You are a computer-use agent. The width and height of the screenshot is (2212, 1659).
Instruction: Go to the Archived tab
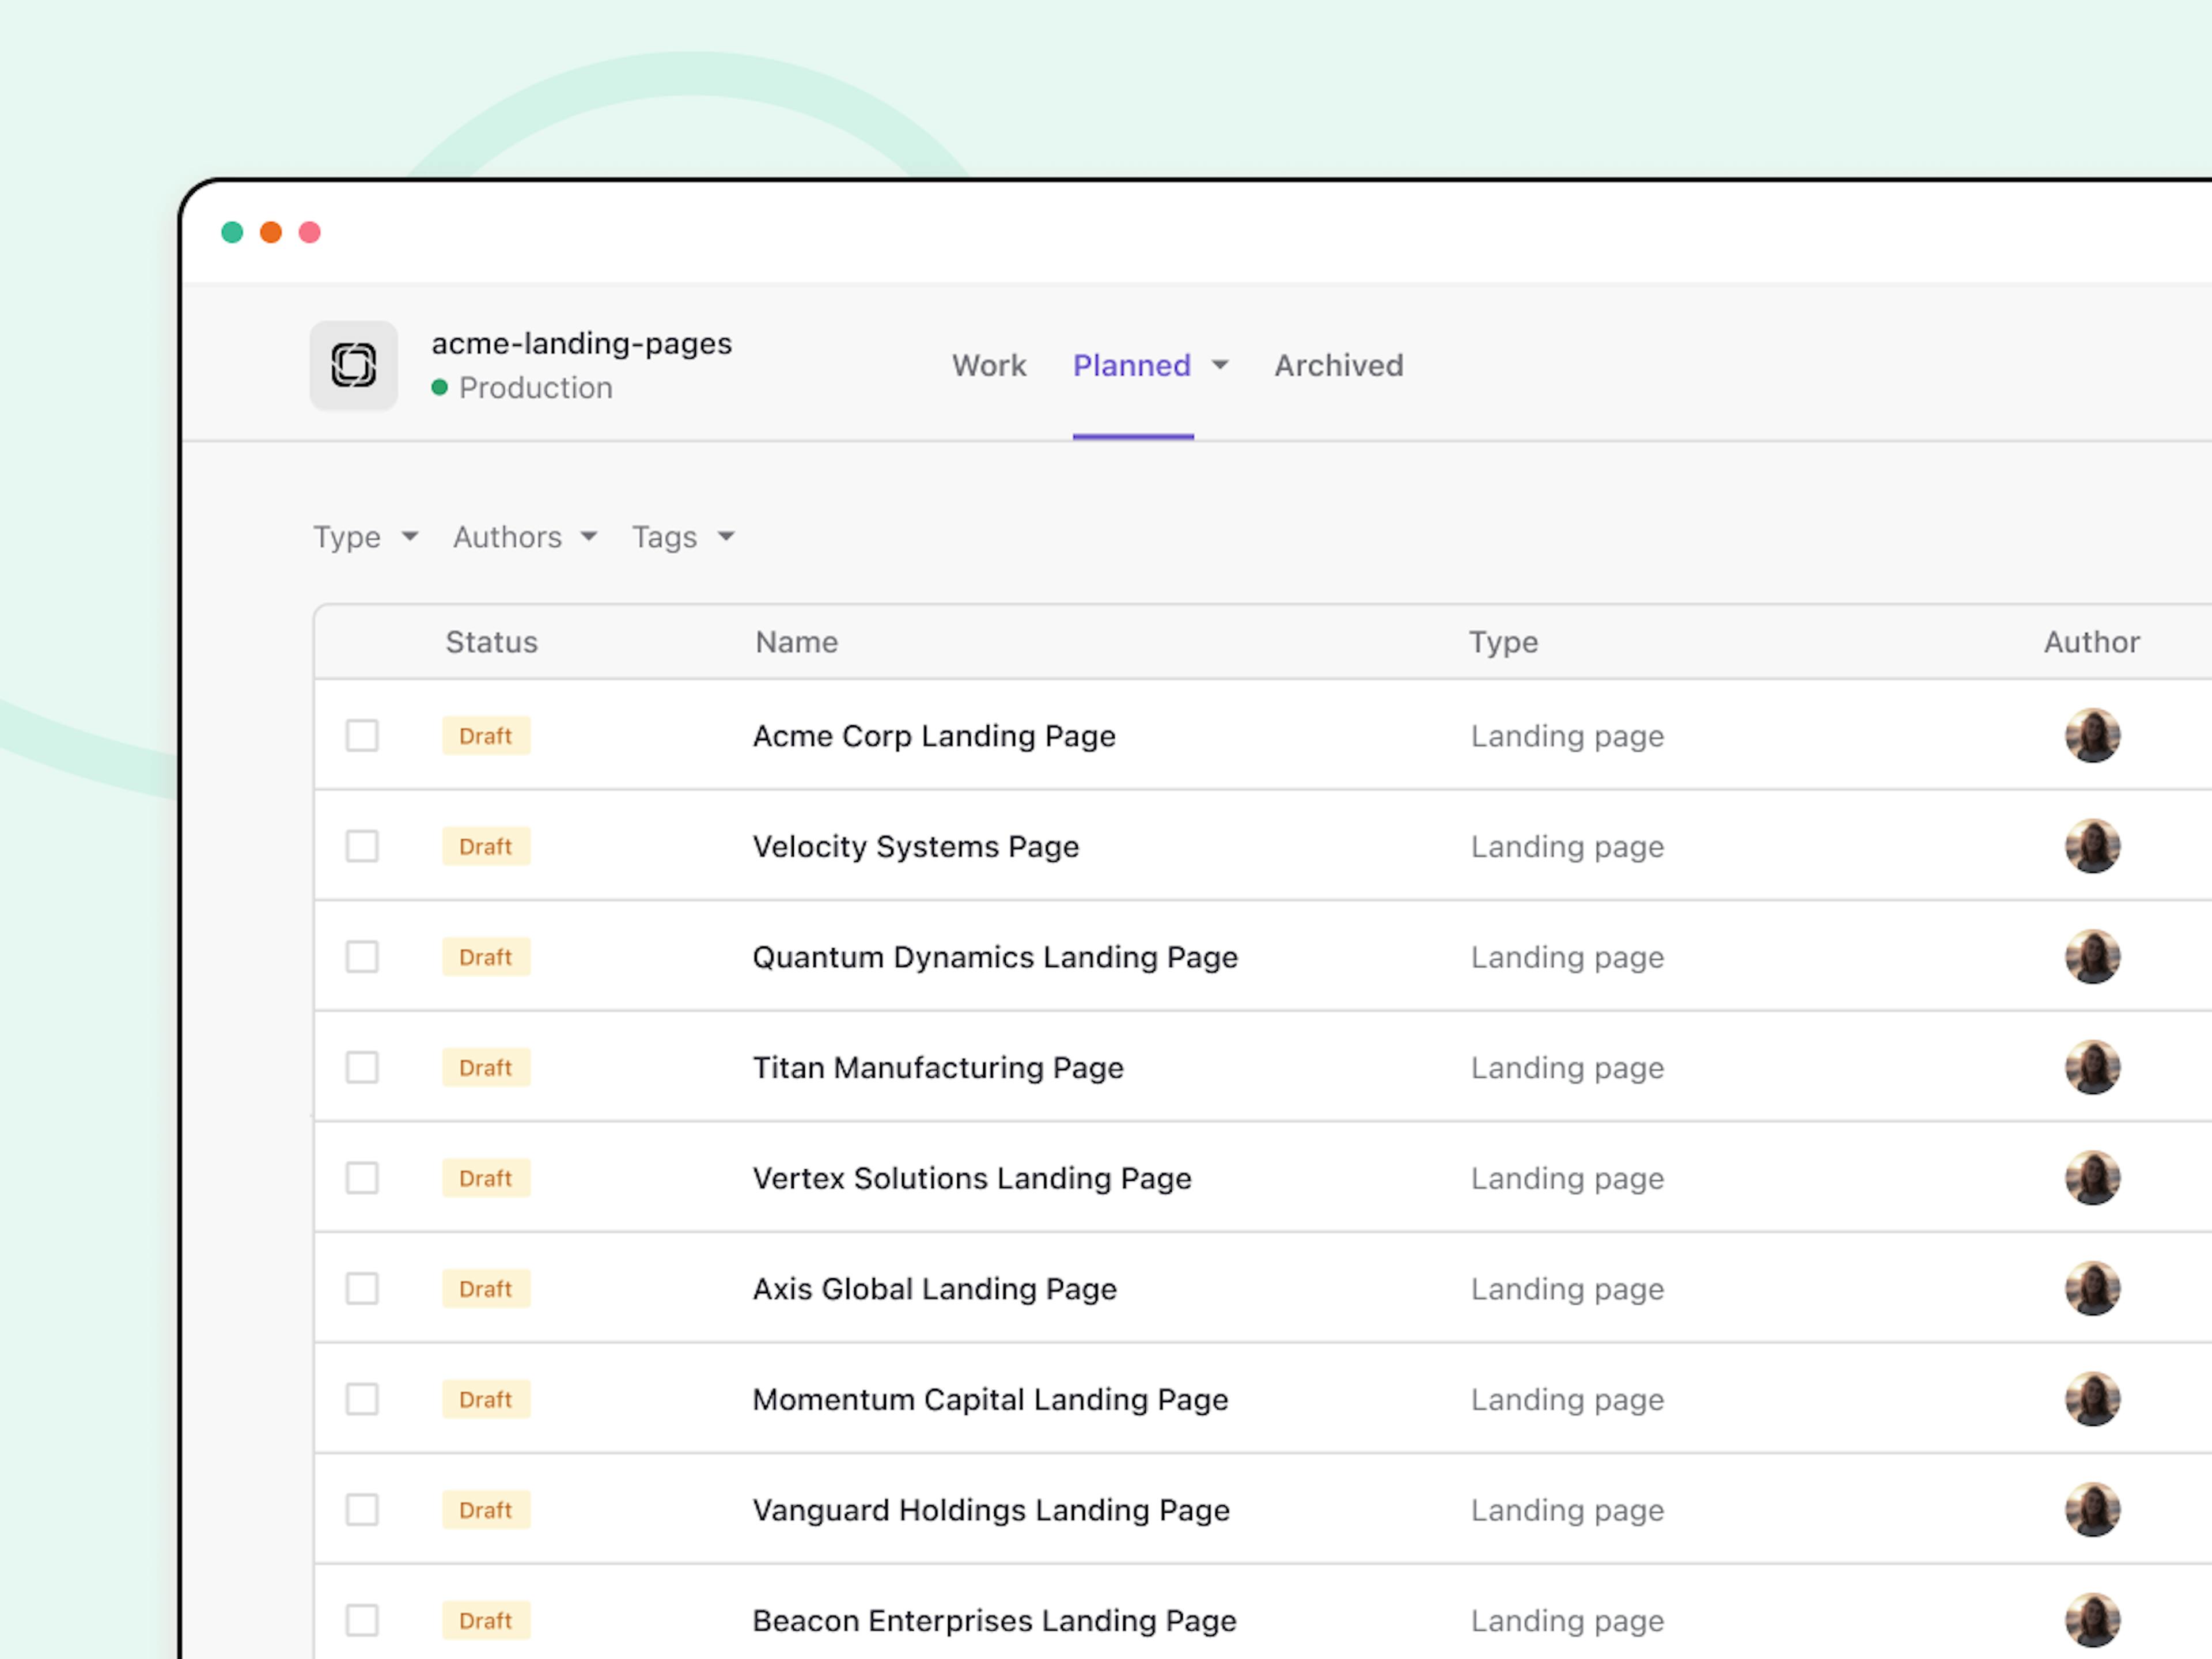(1338, 366)
